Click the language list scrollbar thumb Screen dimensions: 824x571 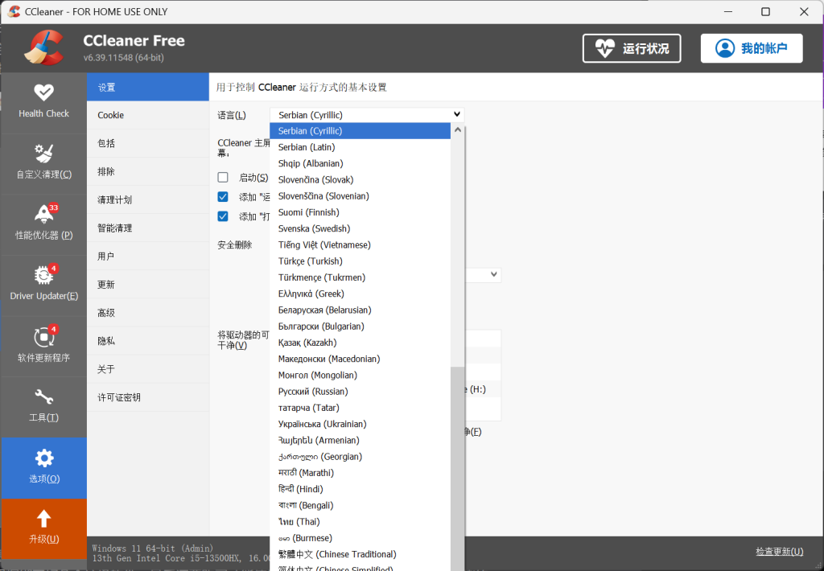point(457,466)
